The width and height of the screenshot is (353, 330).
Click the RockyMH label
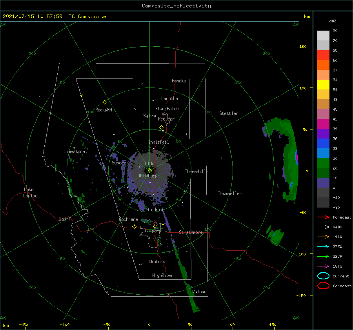pos(104,110)
